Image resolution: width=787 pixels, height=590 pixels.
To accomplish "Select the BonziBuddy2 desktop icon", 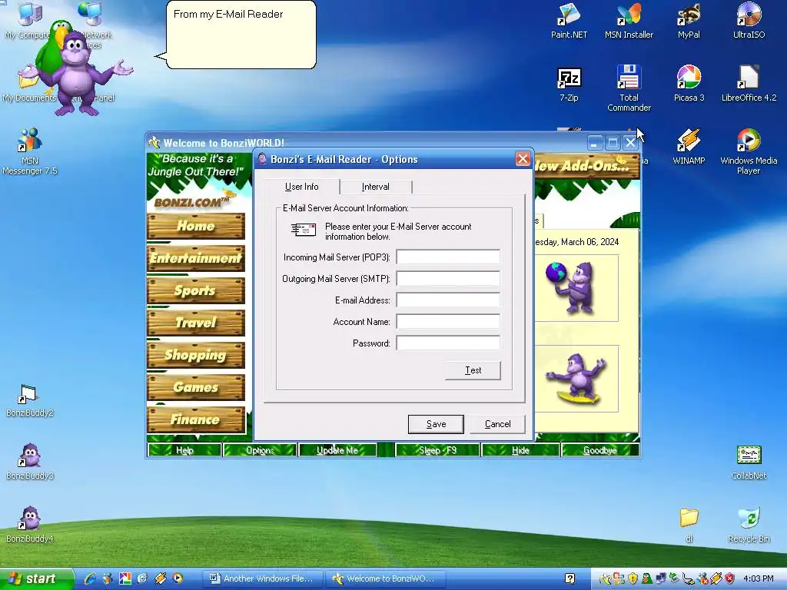I will (x=30, y=400).
